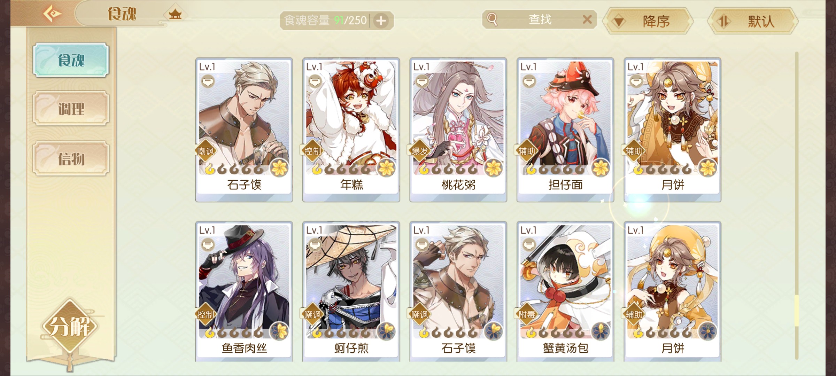
Task: Open the 默认 sort dropdown
Action: [753, 22]
